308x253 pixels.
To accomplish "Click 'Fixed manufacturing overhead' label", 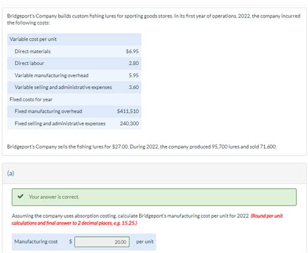I will 48,111.
